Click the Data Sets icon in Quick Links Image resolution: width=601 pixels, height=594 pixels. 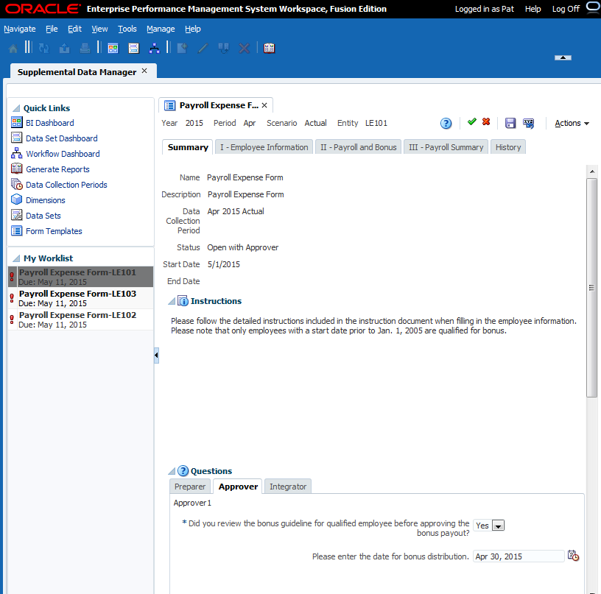point(16,215)
